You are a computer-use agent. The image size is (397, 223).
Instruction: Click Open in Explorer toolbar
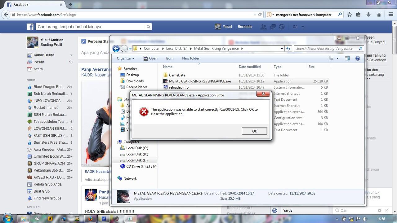[x=150, y=58]
